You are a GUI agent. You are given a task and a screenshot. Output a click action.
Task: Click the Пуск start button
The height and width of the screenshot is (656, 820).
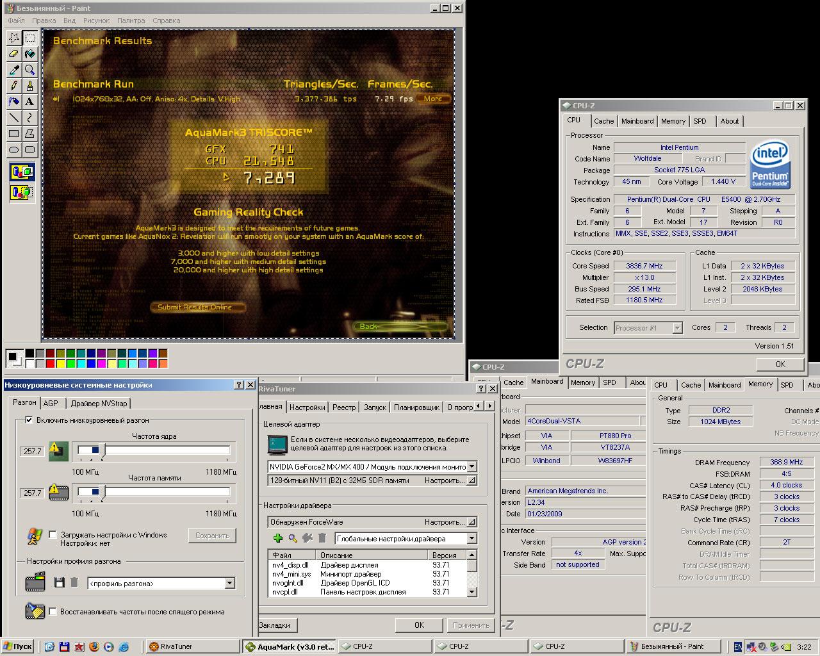click(19, 647)
